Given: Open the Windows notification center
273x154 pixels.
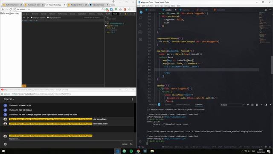Looking at the screenshot, I should point(268,151).
